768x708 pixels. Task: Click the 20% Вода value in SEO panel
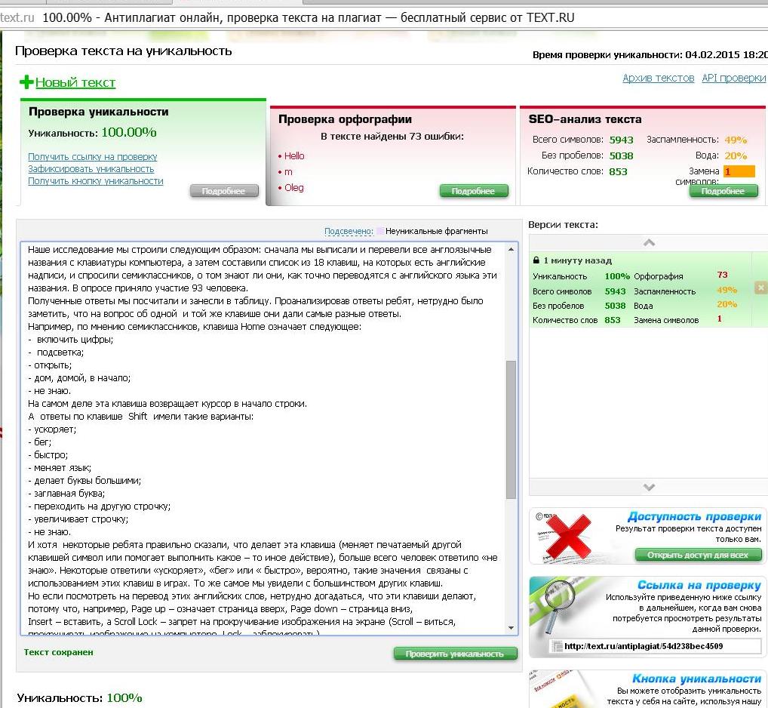[x=736, y=155]
